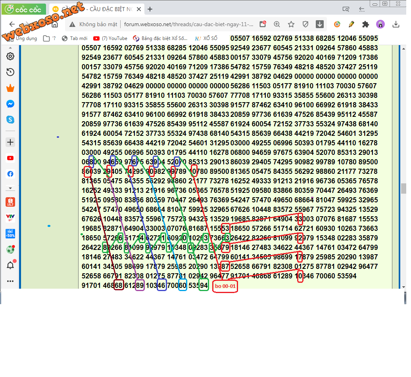Open the Tab mới bookmark
Viewport: 411px width, 377px height.
[x=75, y=38]
